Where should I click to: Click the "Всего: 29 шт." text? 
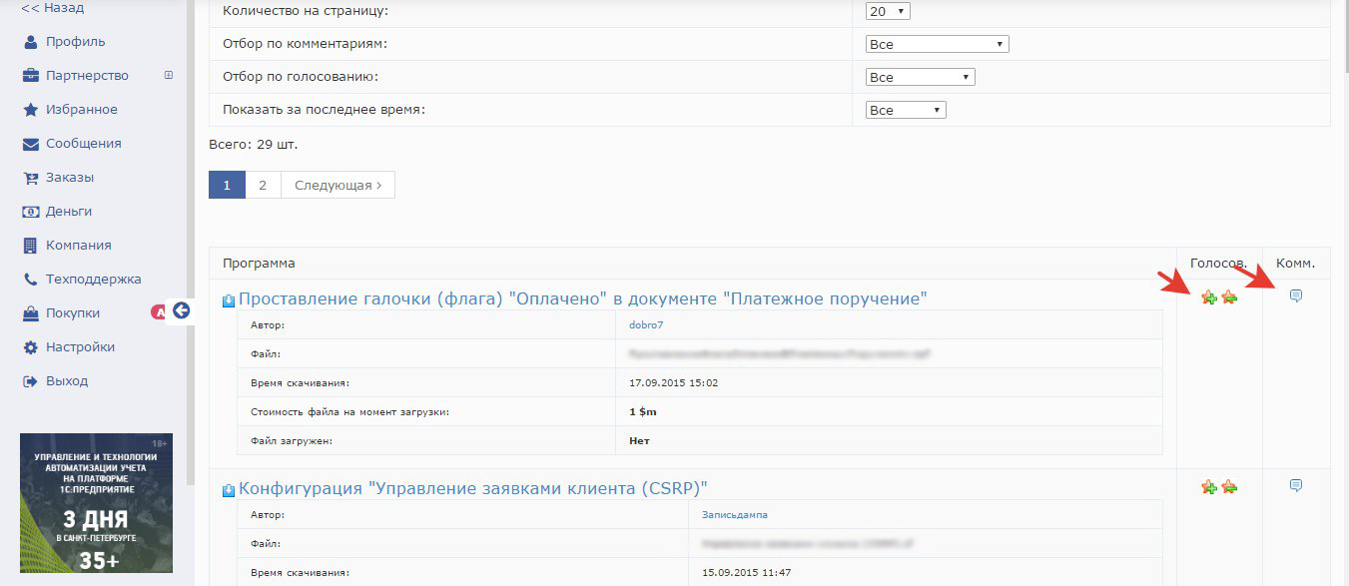253,144
